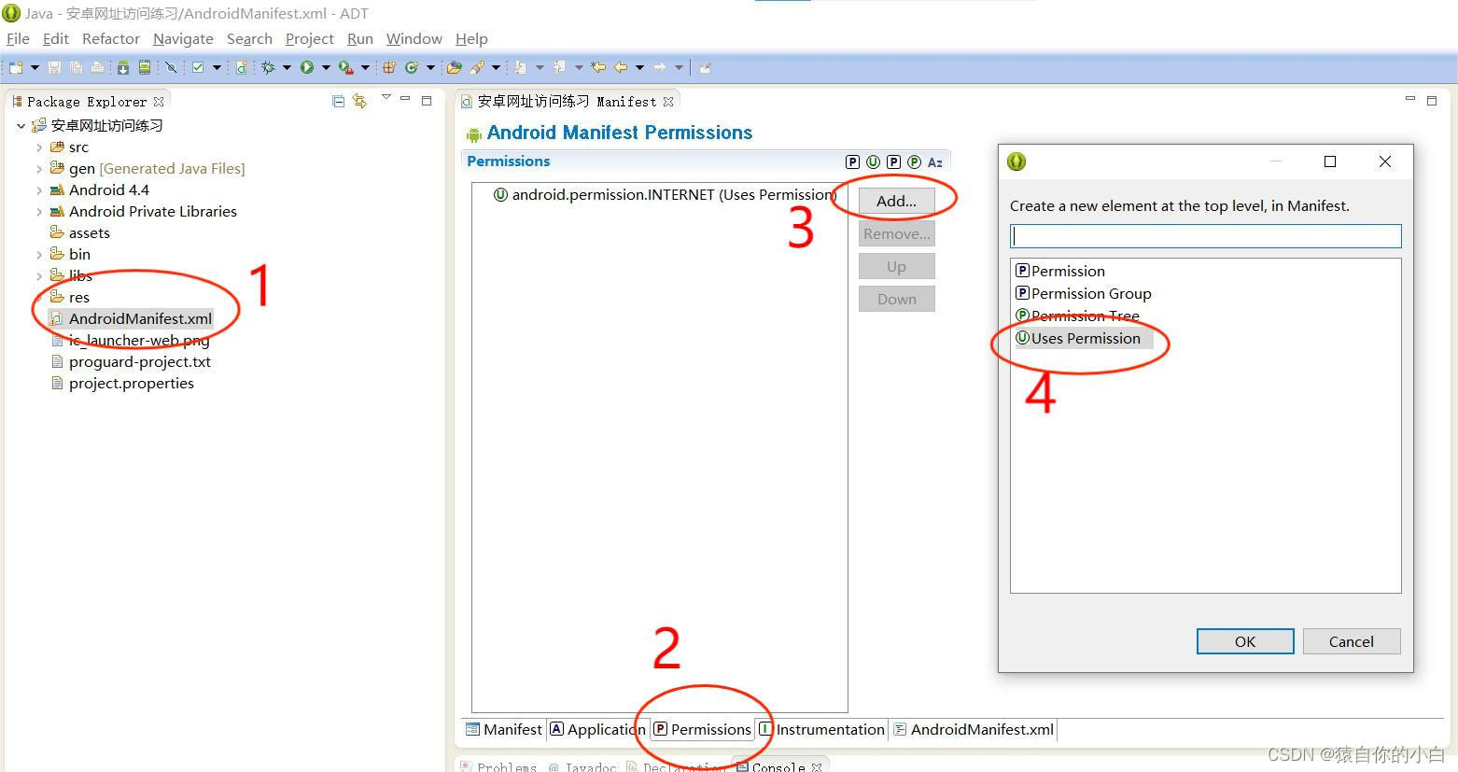This screenshot has width=1458, height=772.
Task: Click the Back navigation arrow icon
Action: (621, 67)
